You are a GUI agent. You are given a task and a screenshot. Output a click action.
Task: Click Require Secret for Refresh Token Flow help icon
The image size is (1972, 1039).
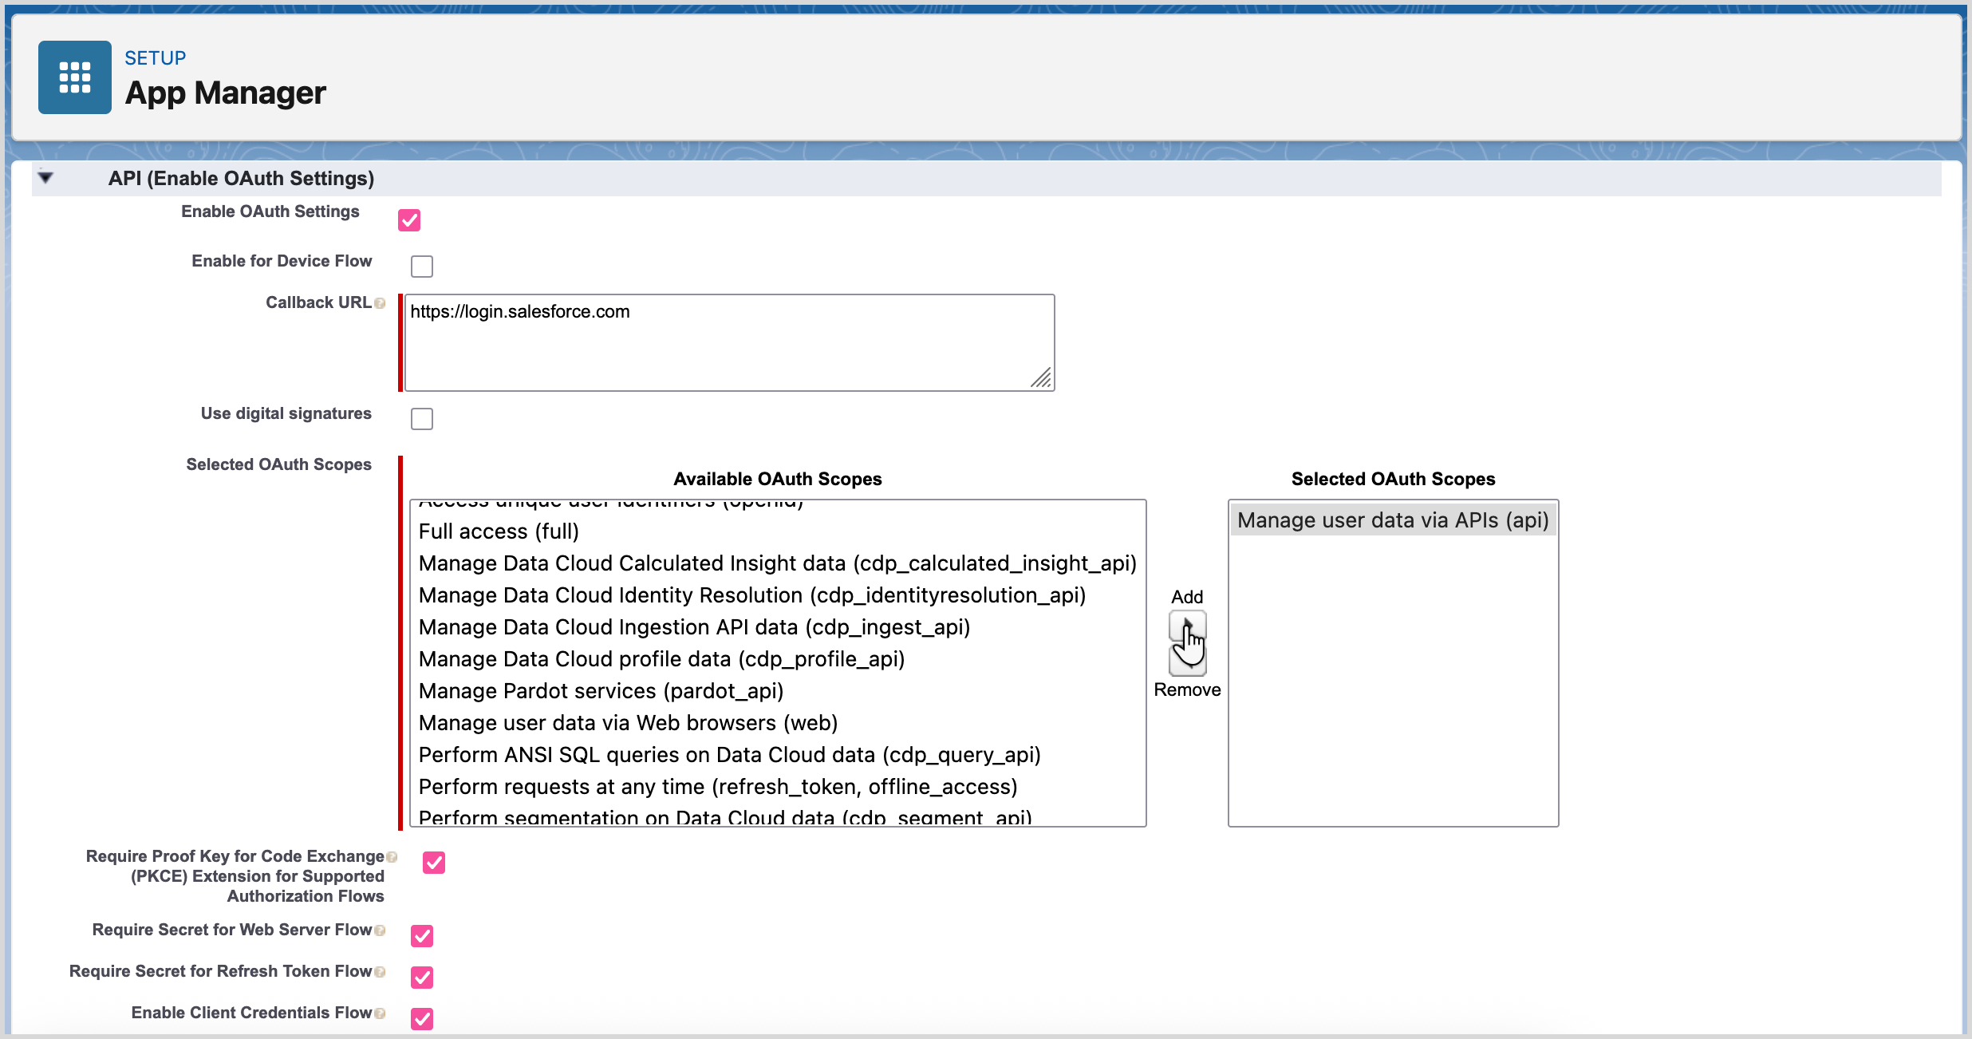381,971
